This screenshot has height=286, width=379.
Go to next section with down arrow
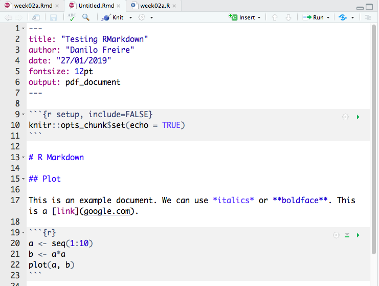point(288,17)
